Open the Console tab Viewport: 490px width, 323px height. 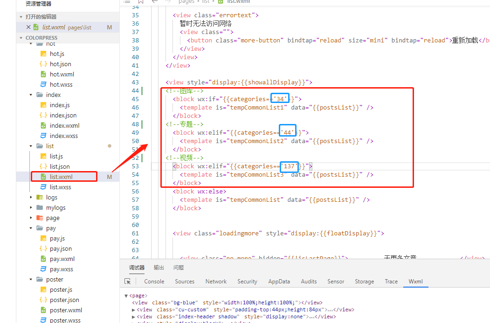[x=154, y=282]
